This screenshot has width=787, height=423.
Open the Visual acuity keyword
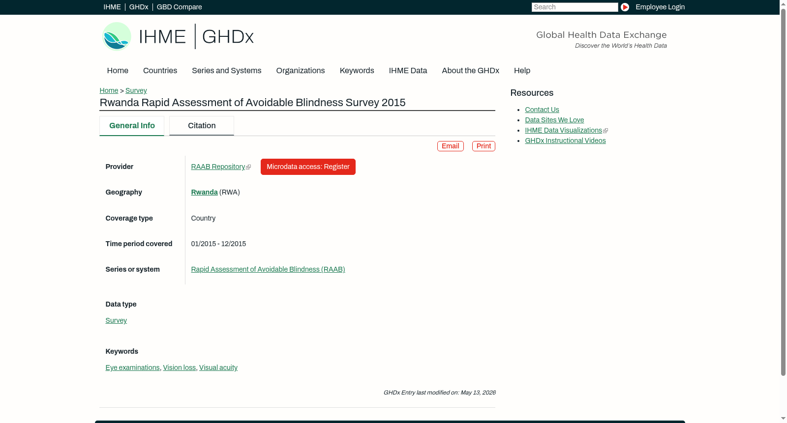point(218,367)
